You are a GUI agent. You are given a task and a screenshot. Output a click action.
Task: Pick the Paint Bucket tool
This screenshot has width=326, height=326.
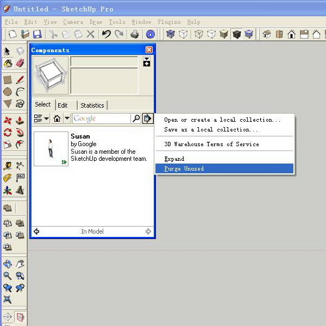pyautogui.click(x=8, y=64)
